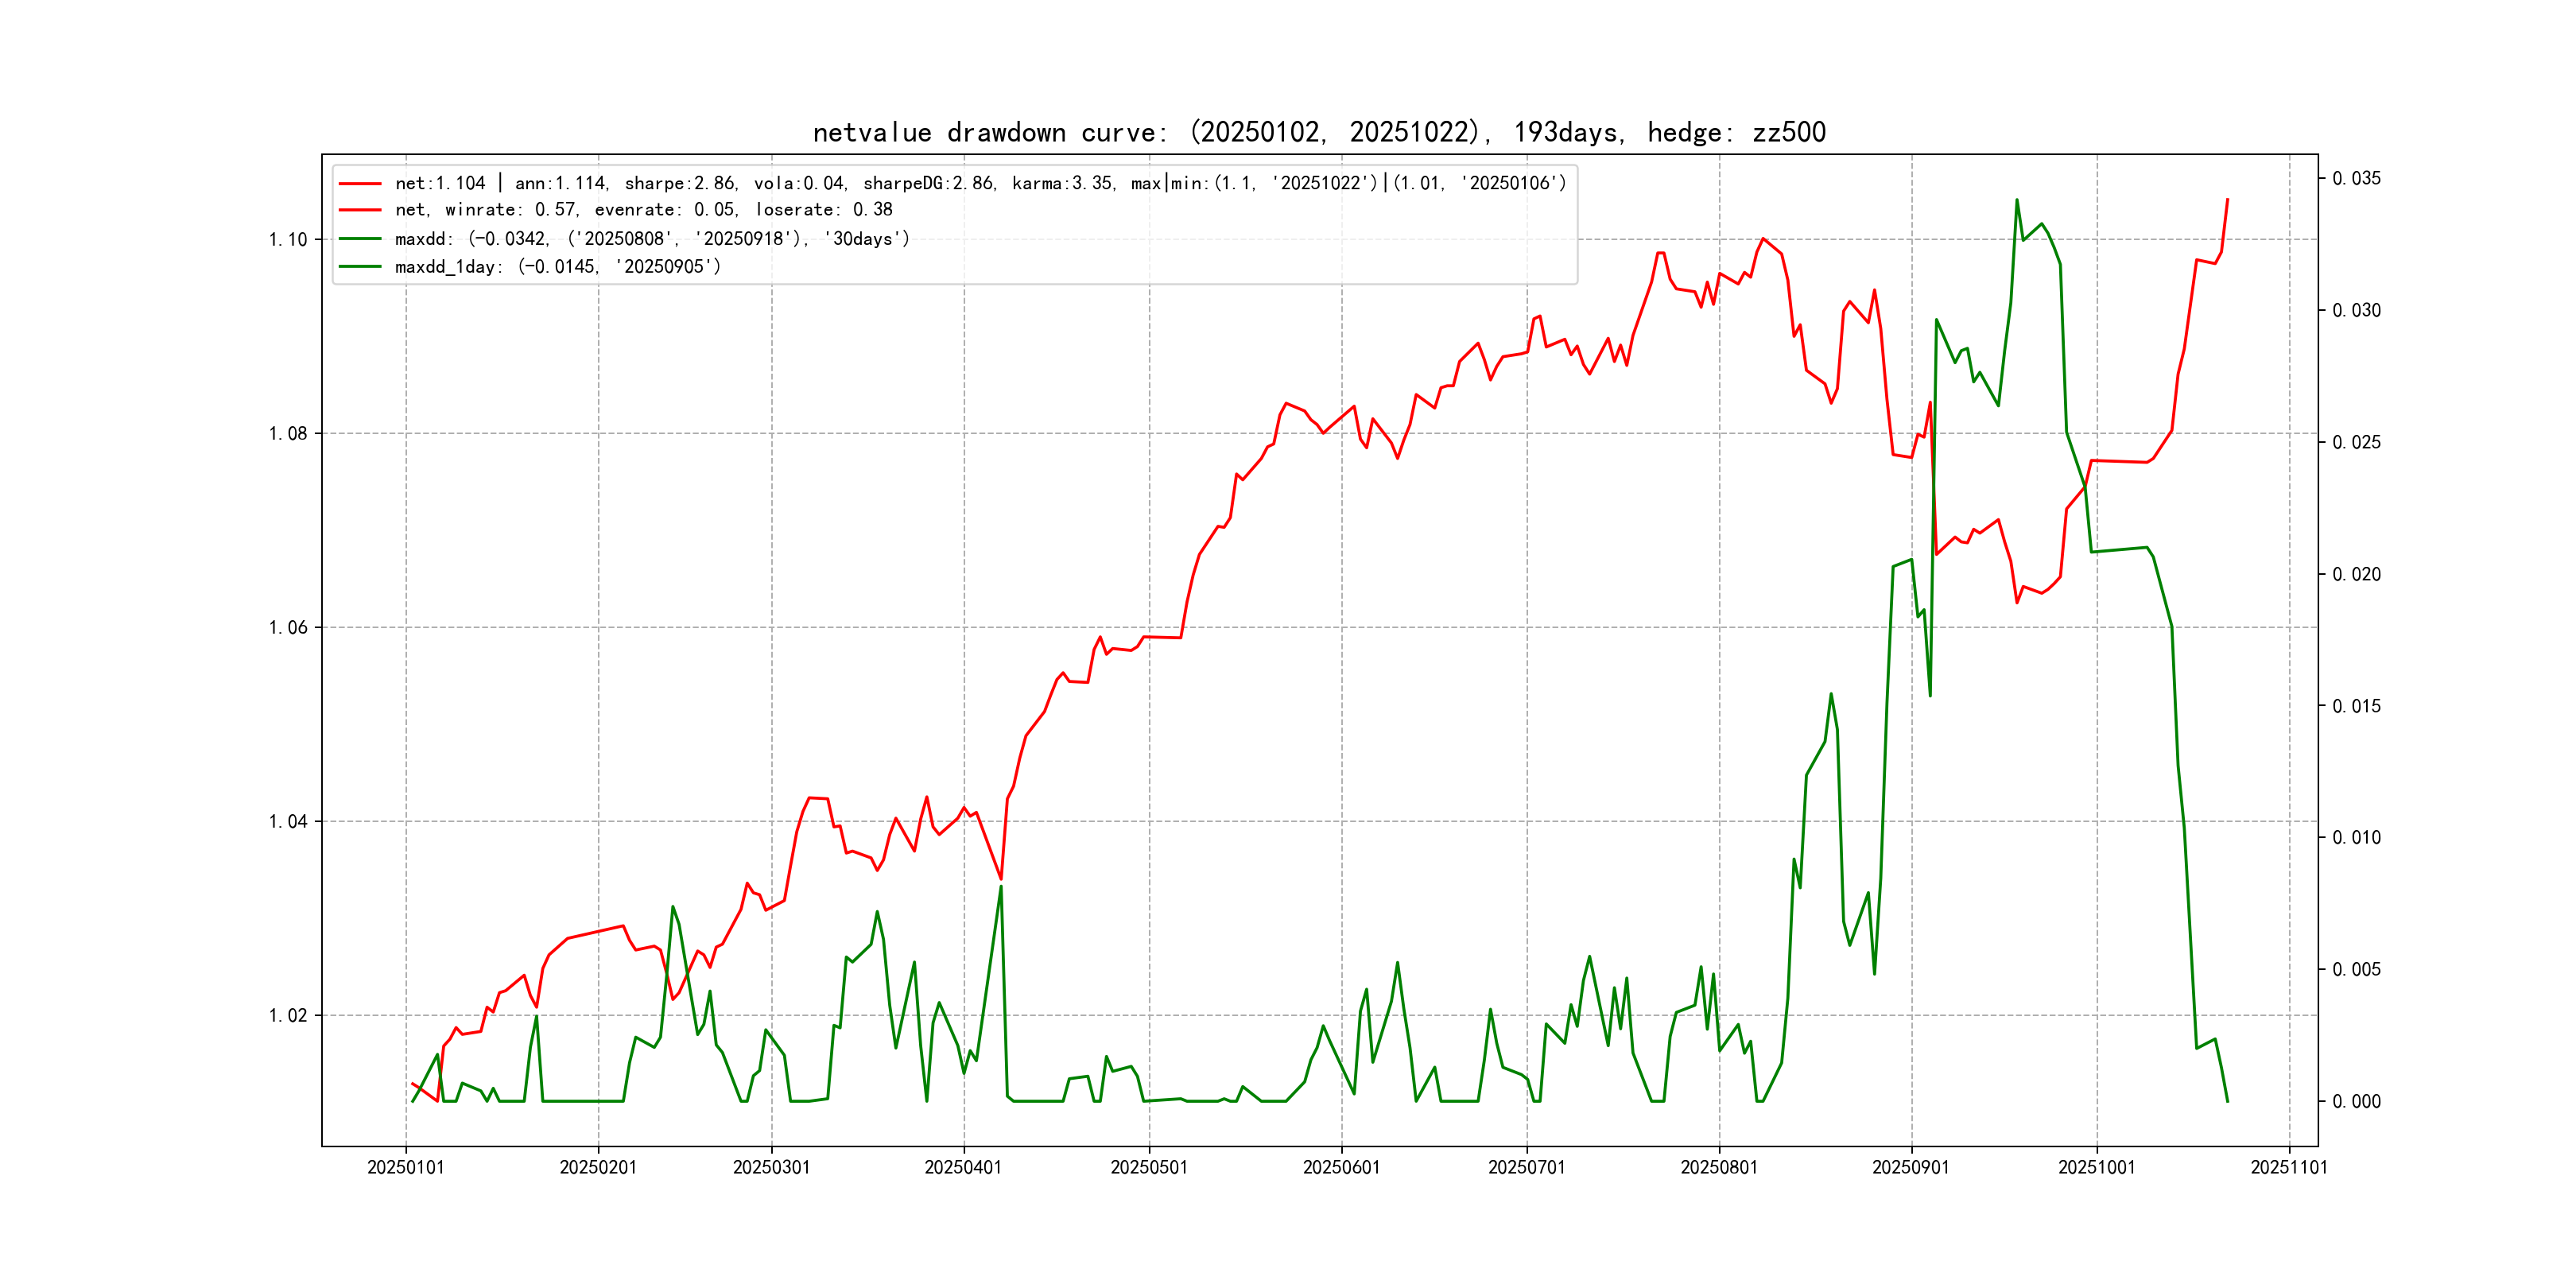
Task: Click the green swatch beside maxdd_1day entry
Action: (x=360, y=267)
